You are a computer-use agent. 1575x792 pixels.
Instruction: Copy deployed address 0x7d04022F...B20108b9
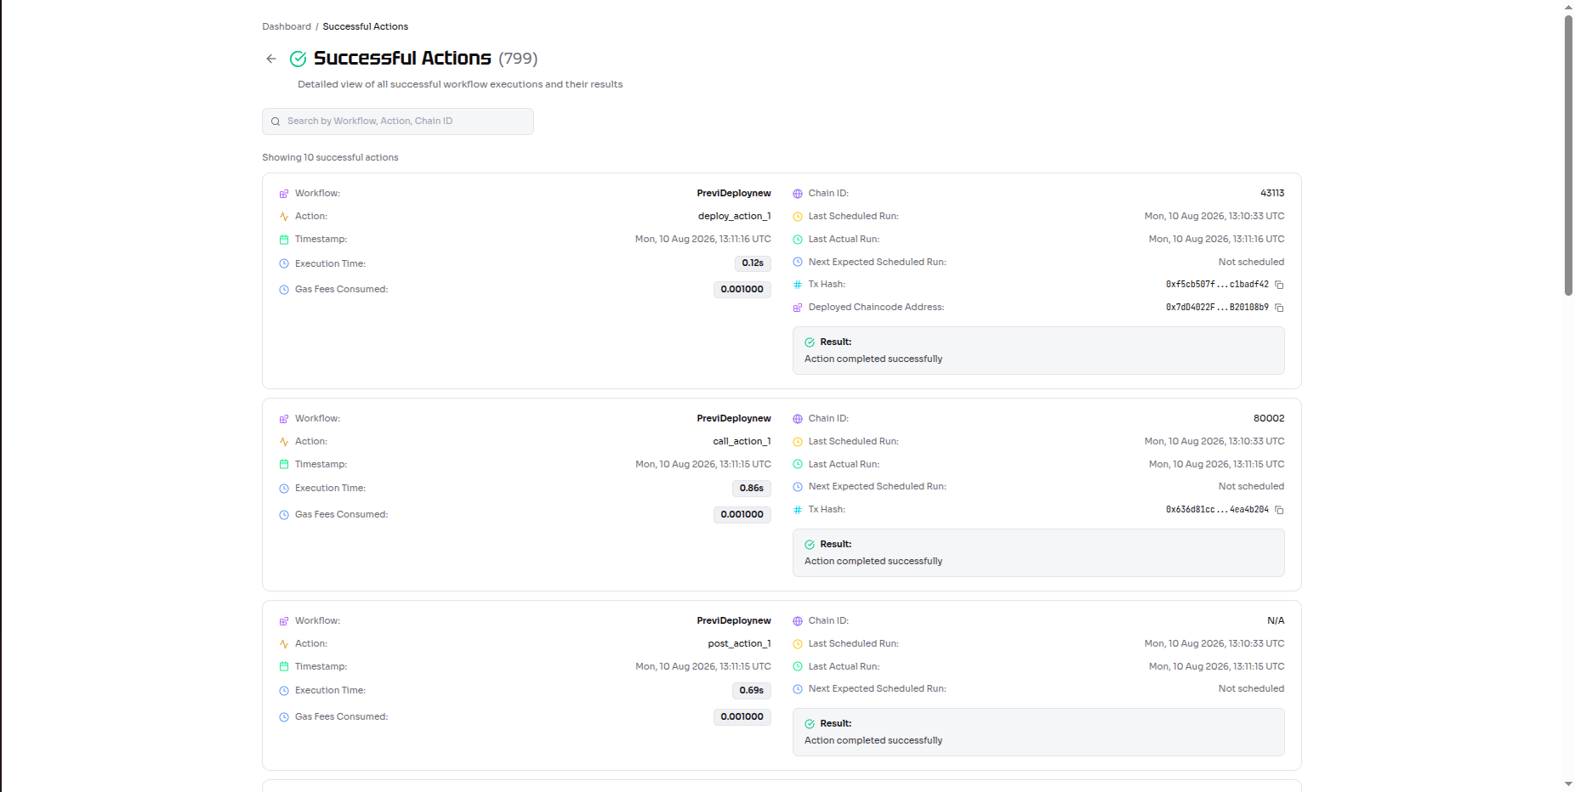1279,308
